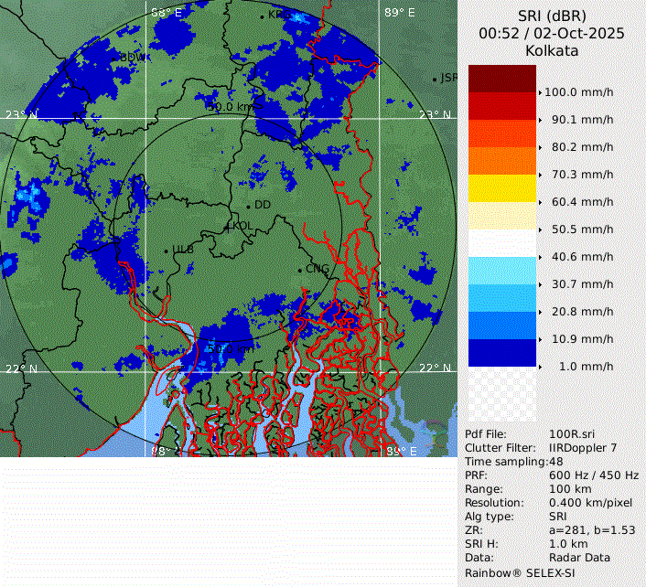Click the Rainbow SELEX-SI footer text
Image resolution: width=646 pixels, height=587 pixels.
click(517, 571)
